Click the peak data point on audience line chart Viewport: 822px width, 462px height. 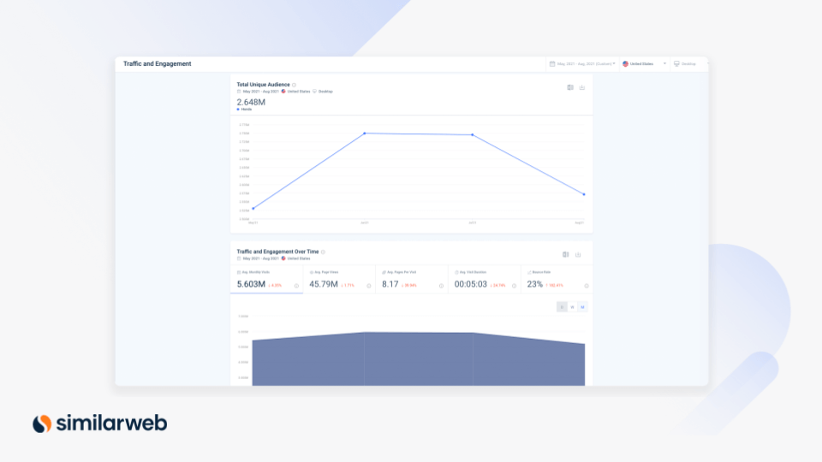[x=365, y=133]
